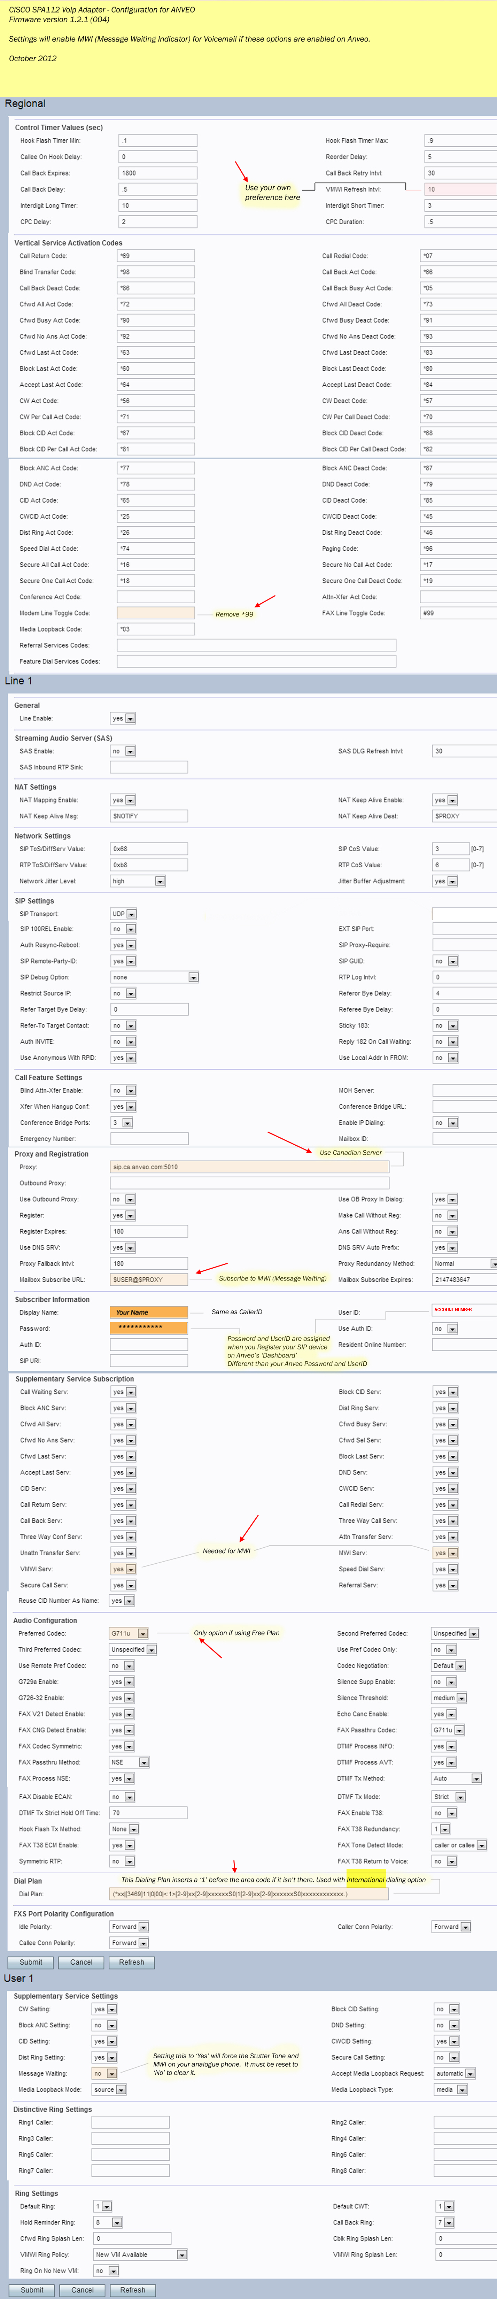Image resolution: width=497 pixels, height=2299 pixels.
Task: Click the VMWI Refresh Intvl field
Action: [x=460, y=189]
